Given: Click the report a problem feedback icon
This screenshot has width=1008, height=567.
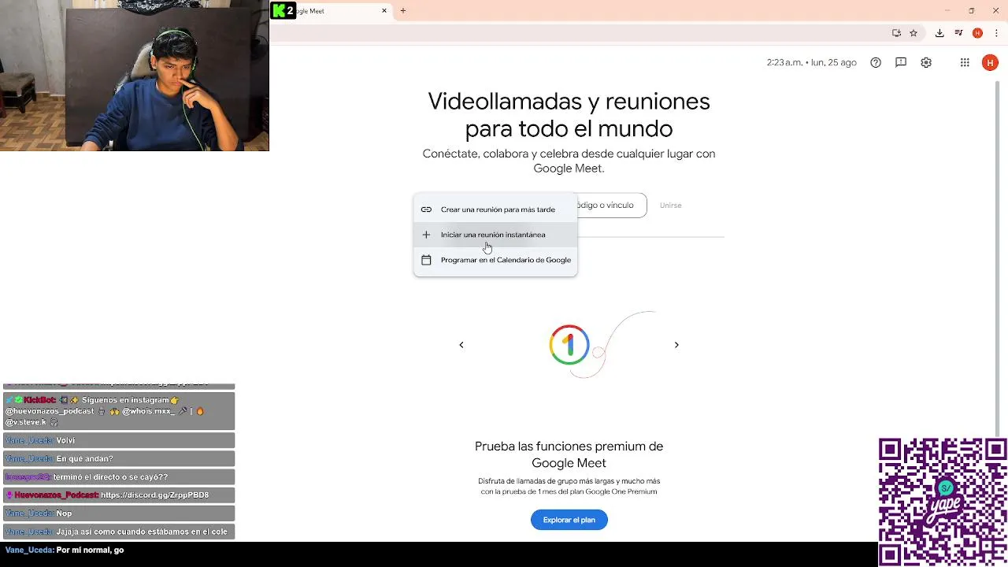Looking at the screenshot, I should (x=901, y=63).
